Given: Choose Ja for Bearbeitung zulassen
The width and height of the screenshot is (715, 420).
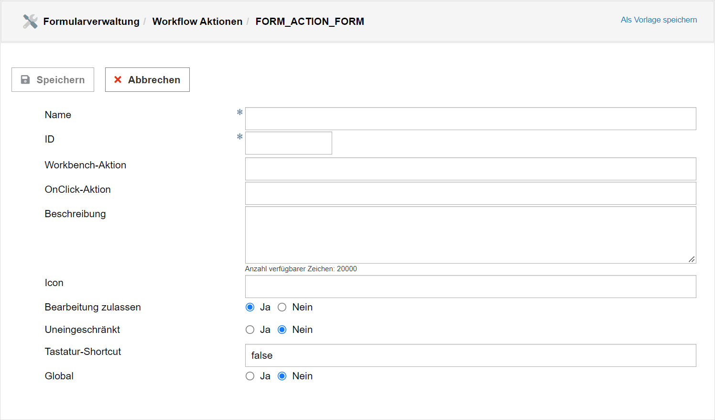Looking at the screenshot, I should pos(250,307).
